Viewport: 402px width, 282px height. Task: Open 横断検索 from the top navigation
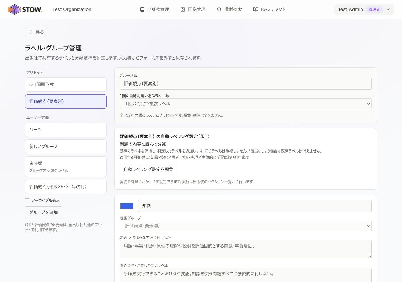[x=230, y=9]
